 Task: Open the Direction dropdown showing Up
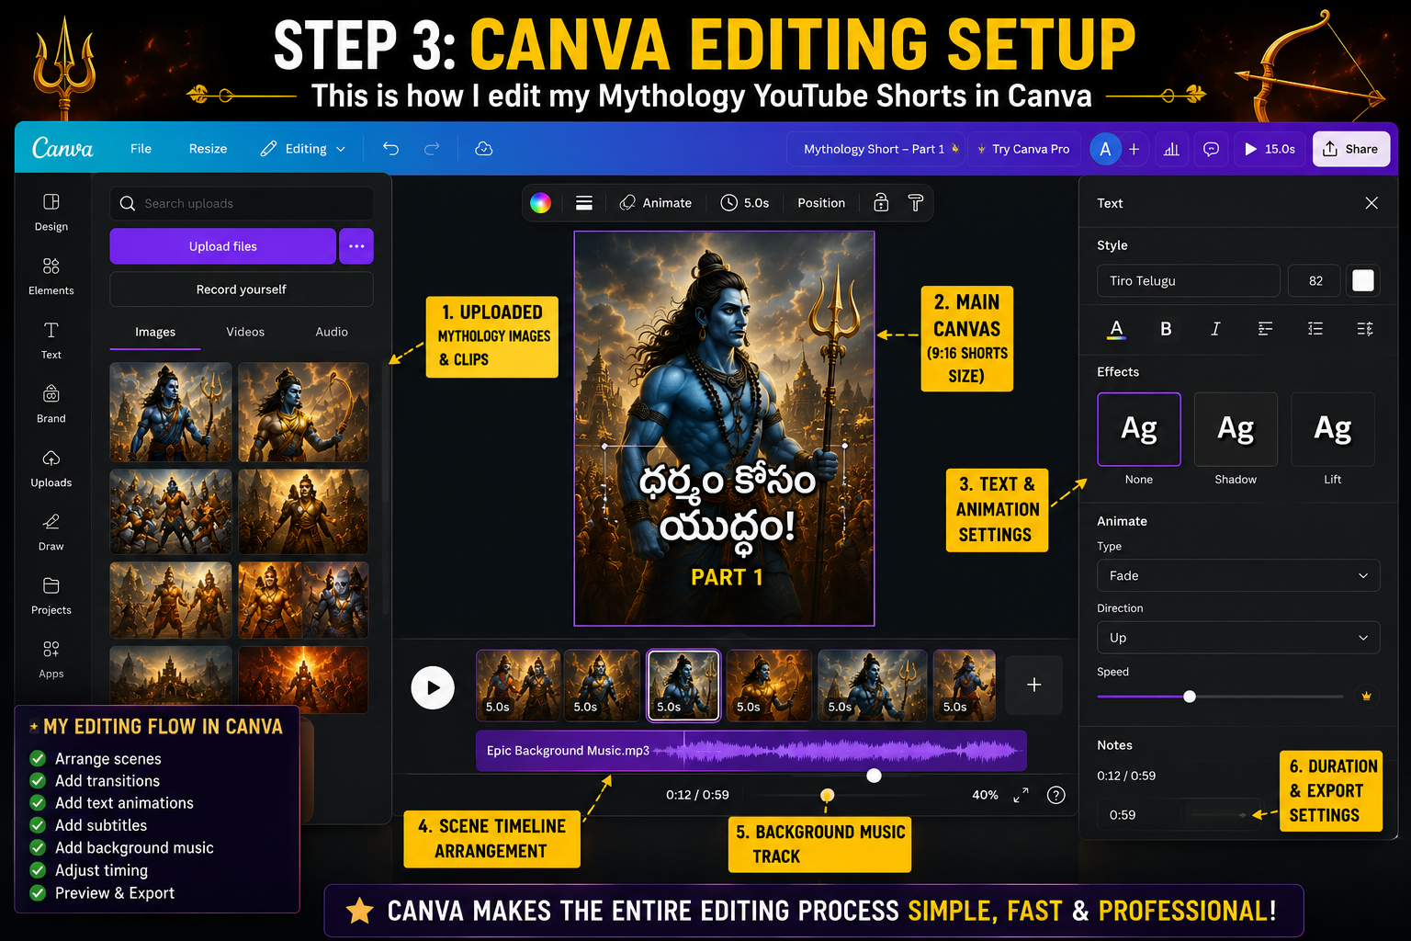click(1238, 638)
